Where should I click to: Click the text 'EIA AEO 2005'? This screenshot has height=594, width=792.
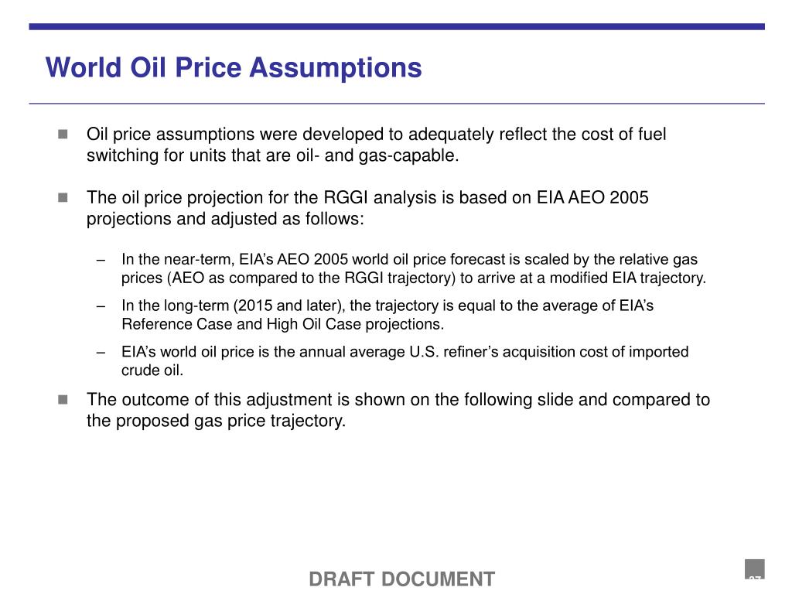click(592, 197)
